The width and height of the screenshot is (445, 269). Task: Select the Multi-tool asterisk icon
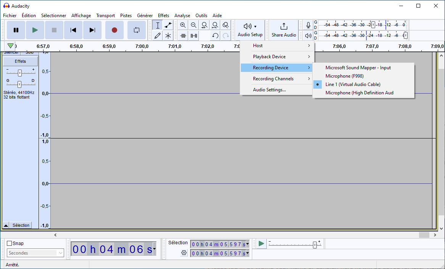168,36
